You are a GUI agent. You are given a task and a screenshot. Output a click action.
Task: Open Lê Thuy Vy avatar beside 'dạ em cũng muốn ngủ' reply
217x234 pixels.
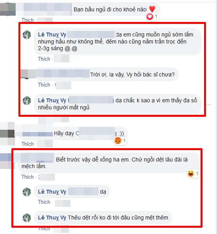[x=27, y=35]
